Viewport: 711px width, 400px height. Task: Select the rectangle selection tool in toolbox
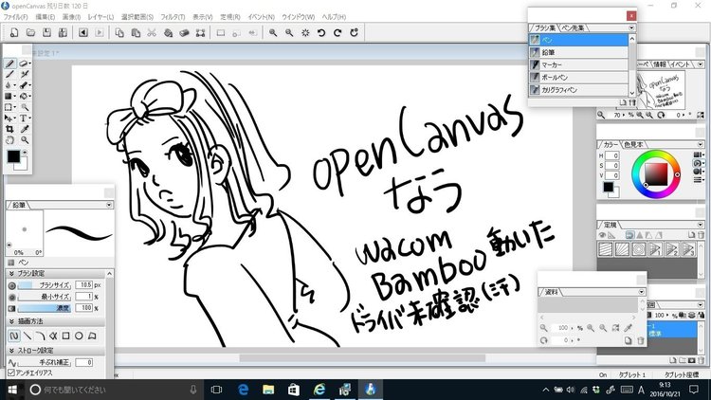pos(9,107)
